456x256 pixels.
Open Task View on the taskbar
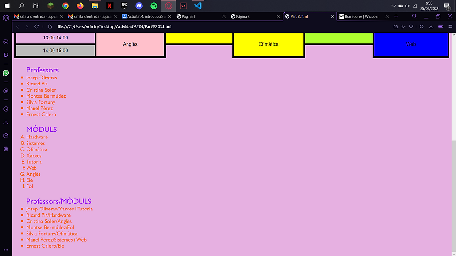35,6
